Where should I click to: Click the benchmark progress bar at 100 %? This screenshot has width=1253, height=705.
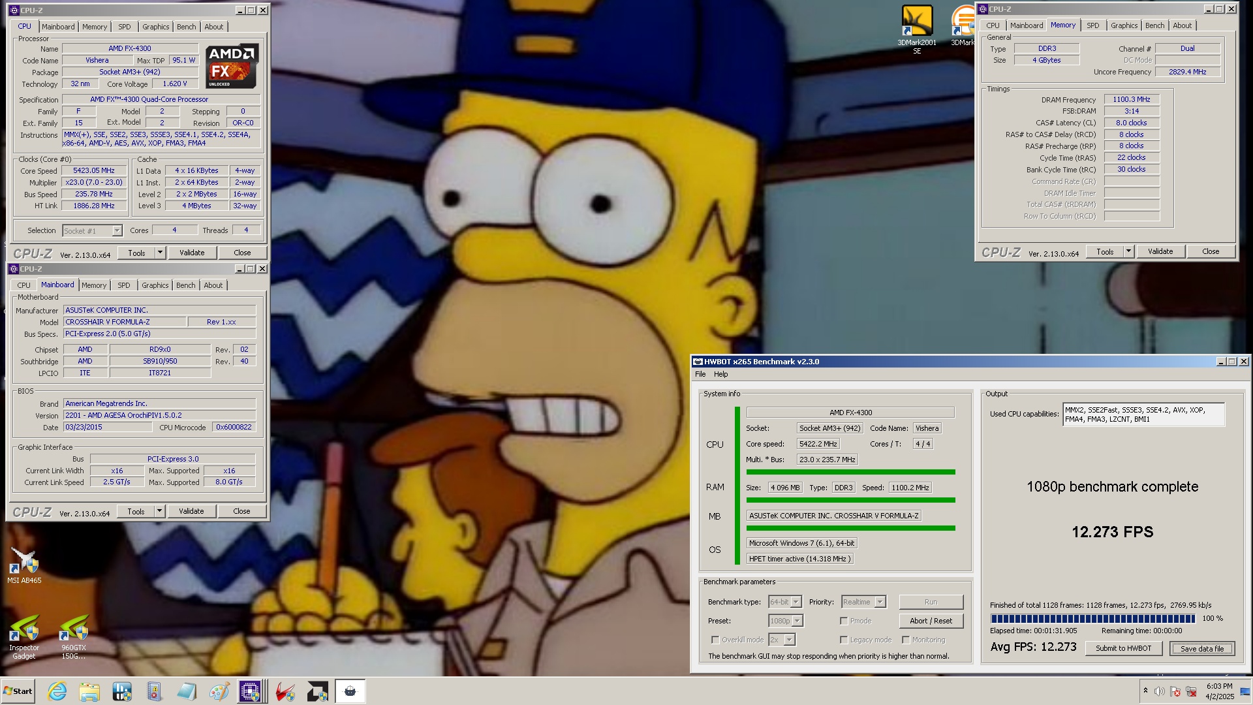pyautogui.click(x=1093, y=618)
